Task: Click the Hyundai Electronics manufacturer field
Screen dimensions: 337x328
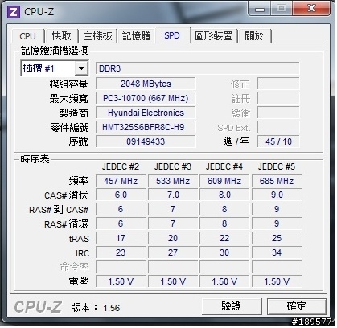Action: pyautogui.click(x=146, y=113)
